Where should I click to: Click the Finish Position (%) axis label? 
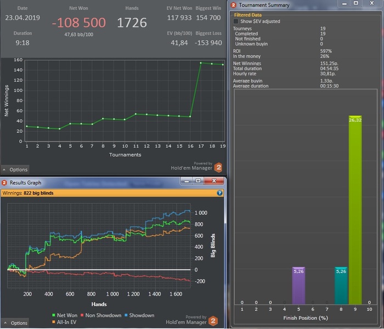click(x=306, y=317)
